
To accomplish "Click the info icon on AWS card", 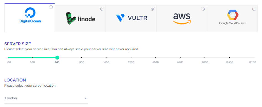I will pyautogui.click(x=203, y=9).
